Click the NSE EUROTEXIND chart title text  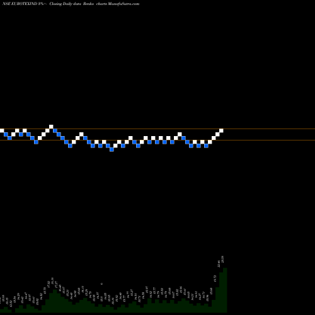[x=71, y=4]
